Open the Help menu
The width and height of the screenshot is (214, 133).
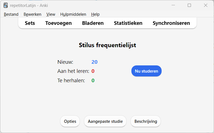click(95, 14)
